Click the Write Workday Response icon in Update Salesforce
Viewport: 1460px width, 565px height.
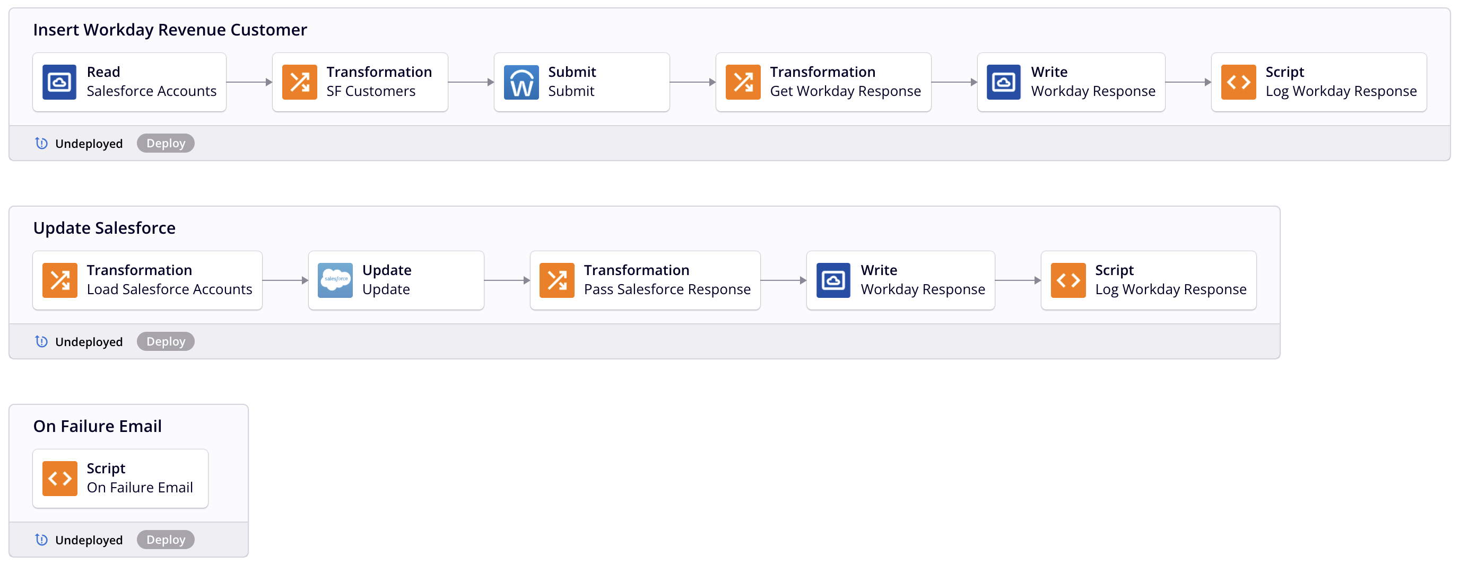(x=832, y=280)
